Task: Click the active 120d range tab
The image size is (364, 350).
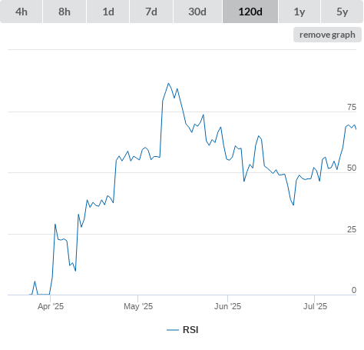Action: click(250, 12)
